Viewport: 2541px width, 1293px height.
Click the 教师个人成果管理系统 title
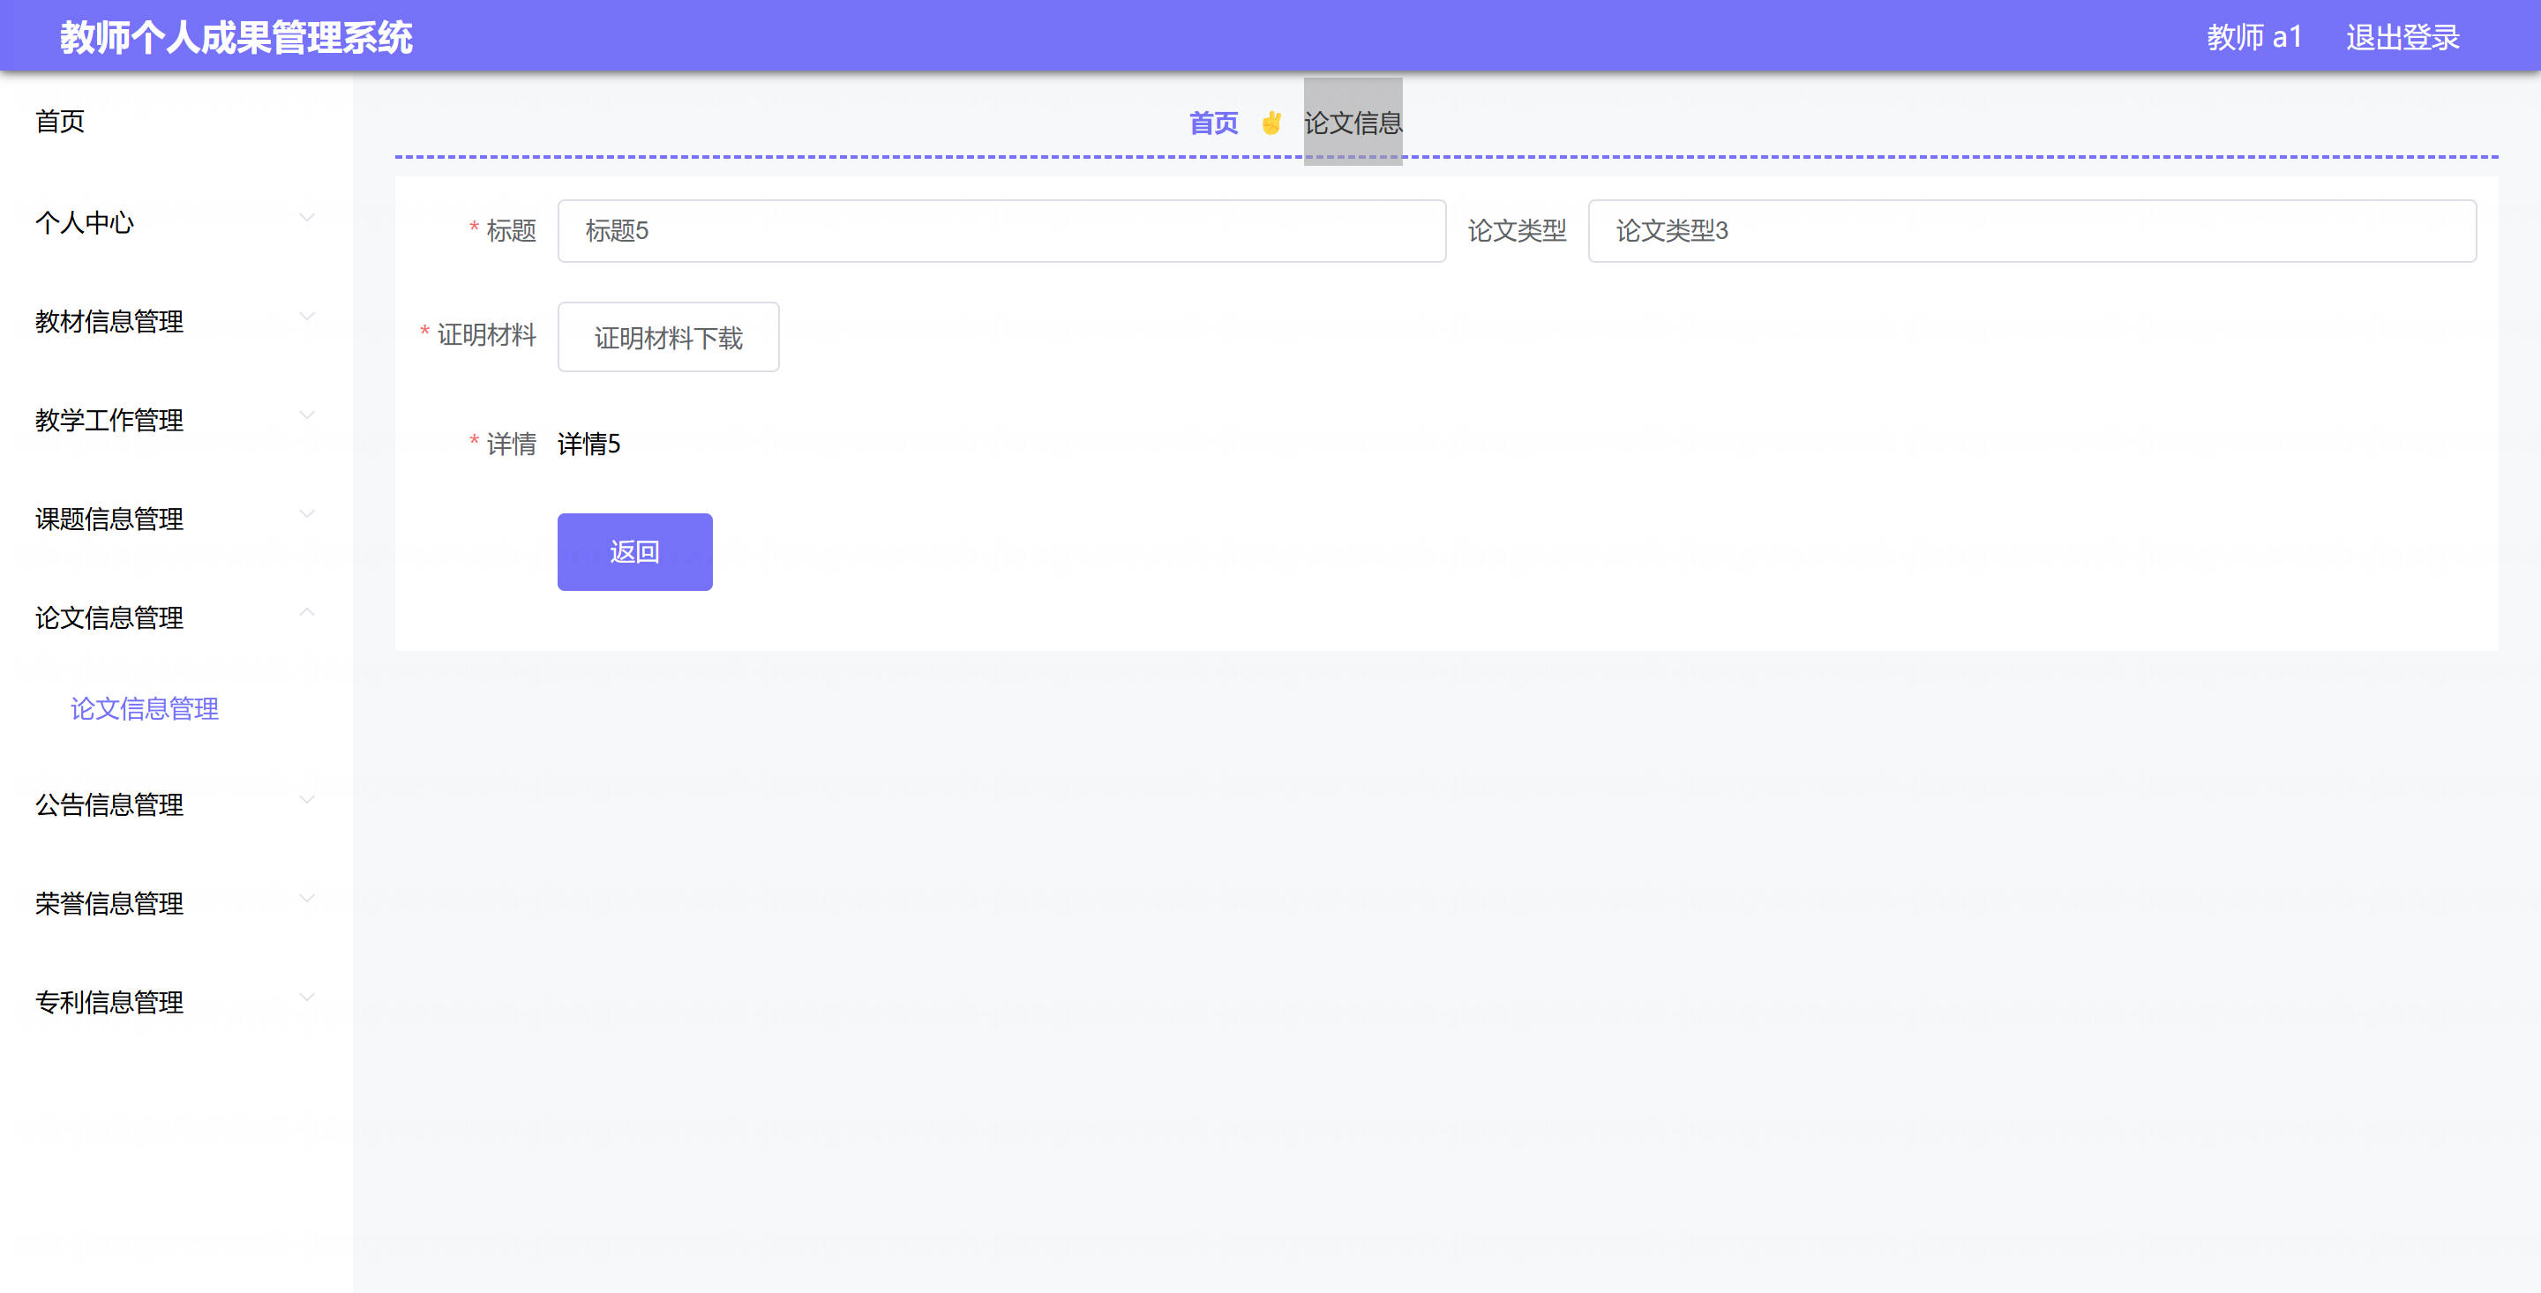tap(236, 37)
